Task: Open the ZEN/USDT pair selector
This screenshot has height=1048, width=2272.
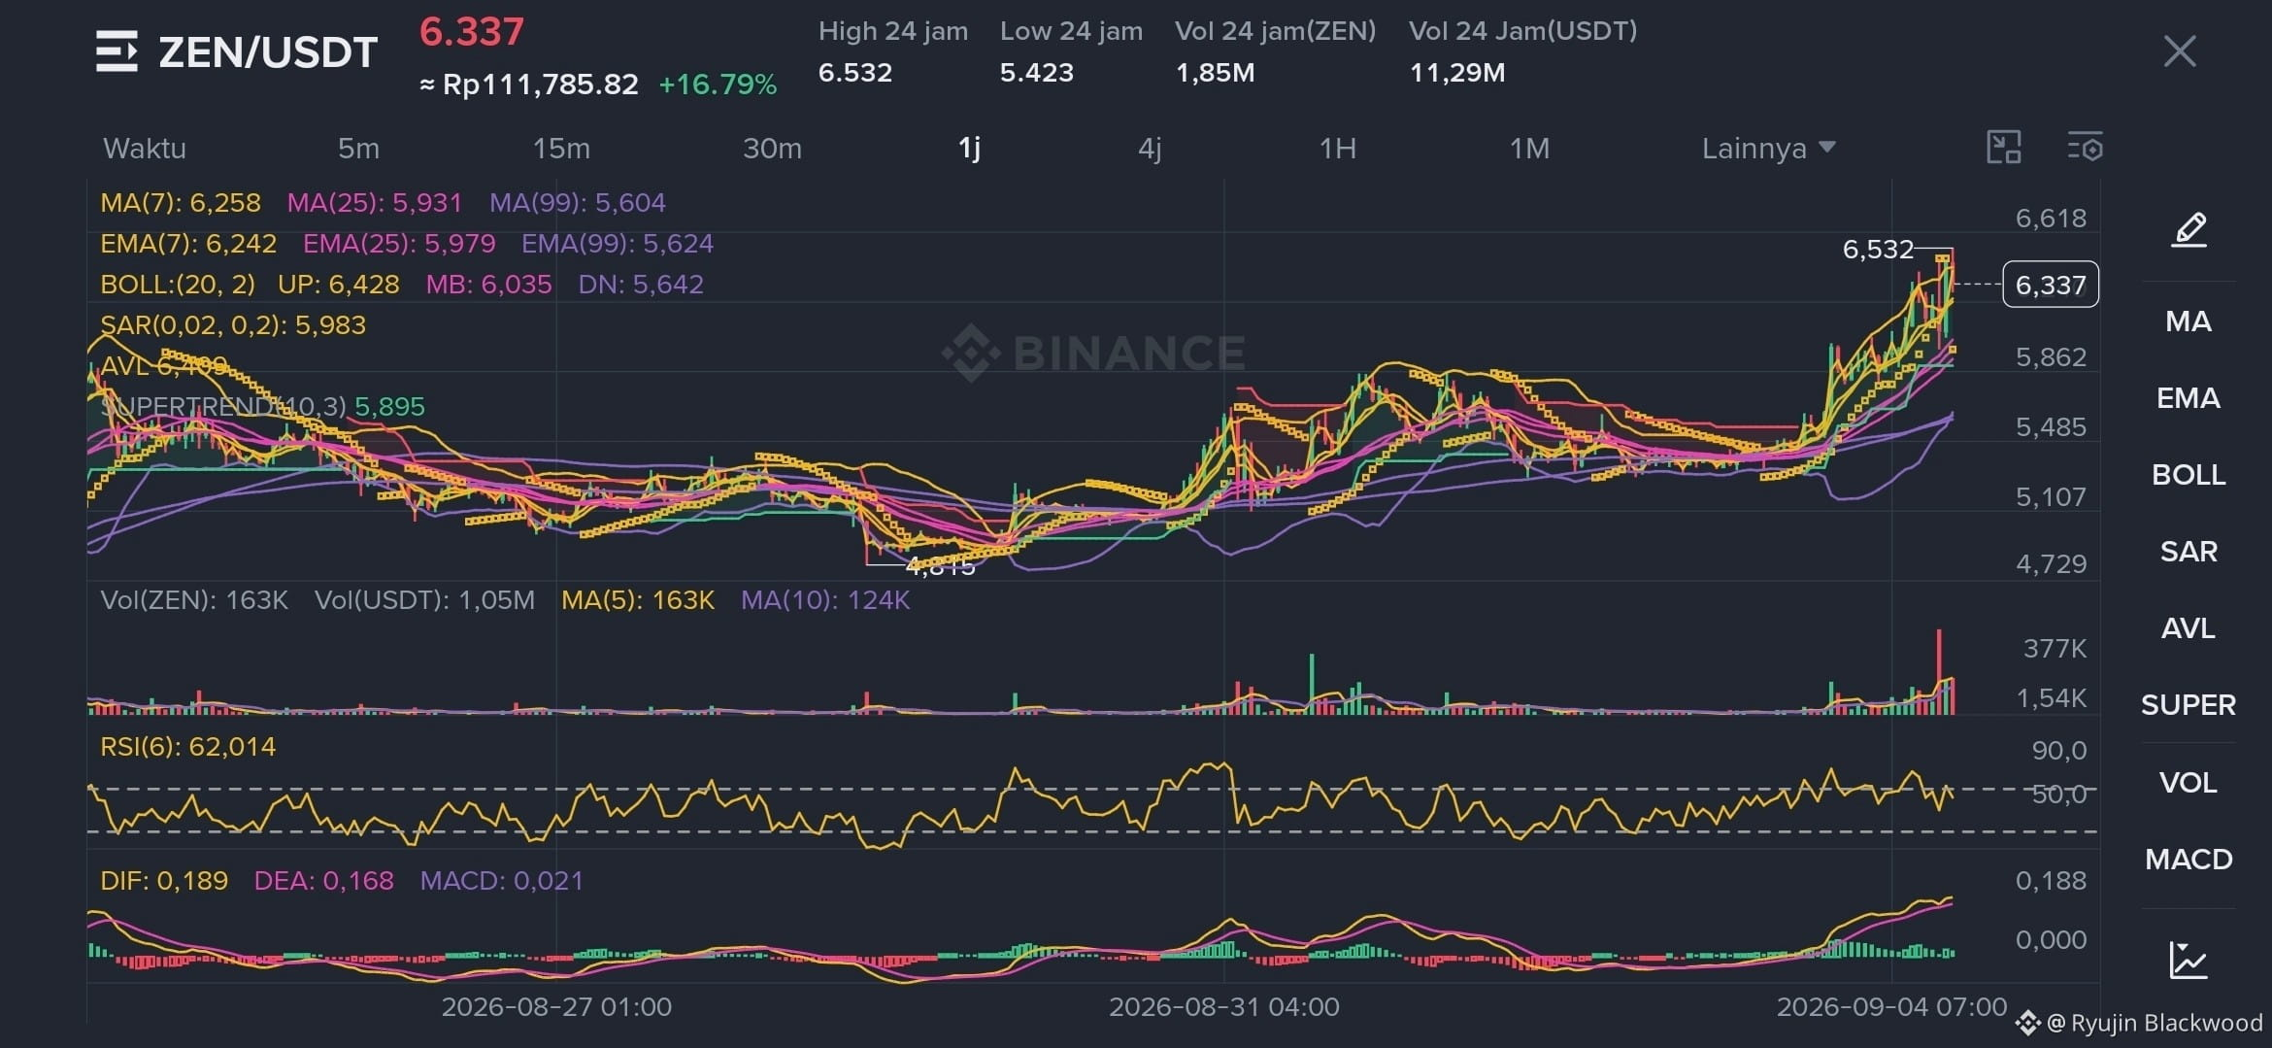Action: [x=268, y=52]
